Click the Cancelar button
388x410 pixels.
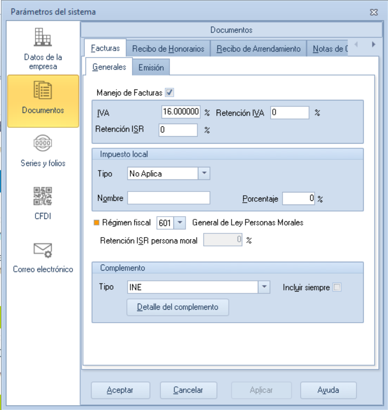click(188, 390)
